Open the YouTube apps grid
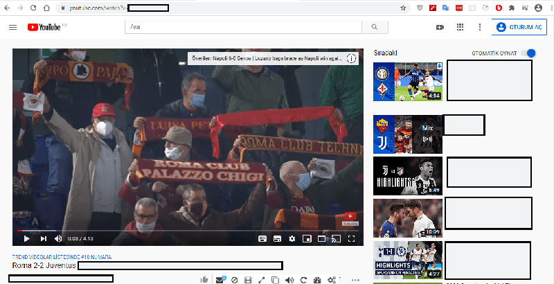The image size is (554, 284). pos(460,27)
